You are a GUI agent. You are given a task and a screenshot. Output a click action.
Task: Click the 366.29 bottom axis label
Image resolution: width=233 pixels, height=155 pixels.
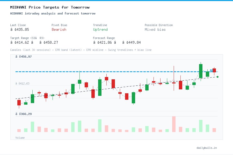(x=24, y=114)
